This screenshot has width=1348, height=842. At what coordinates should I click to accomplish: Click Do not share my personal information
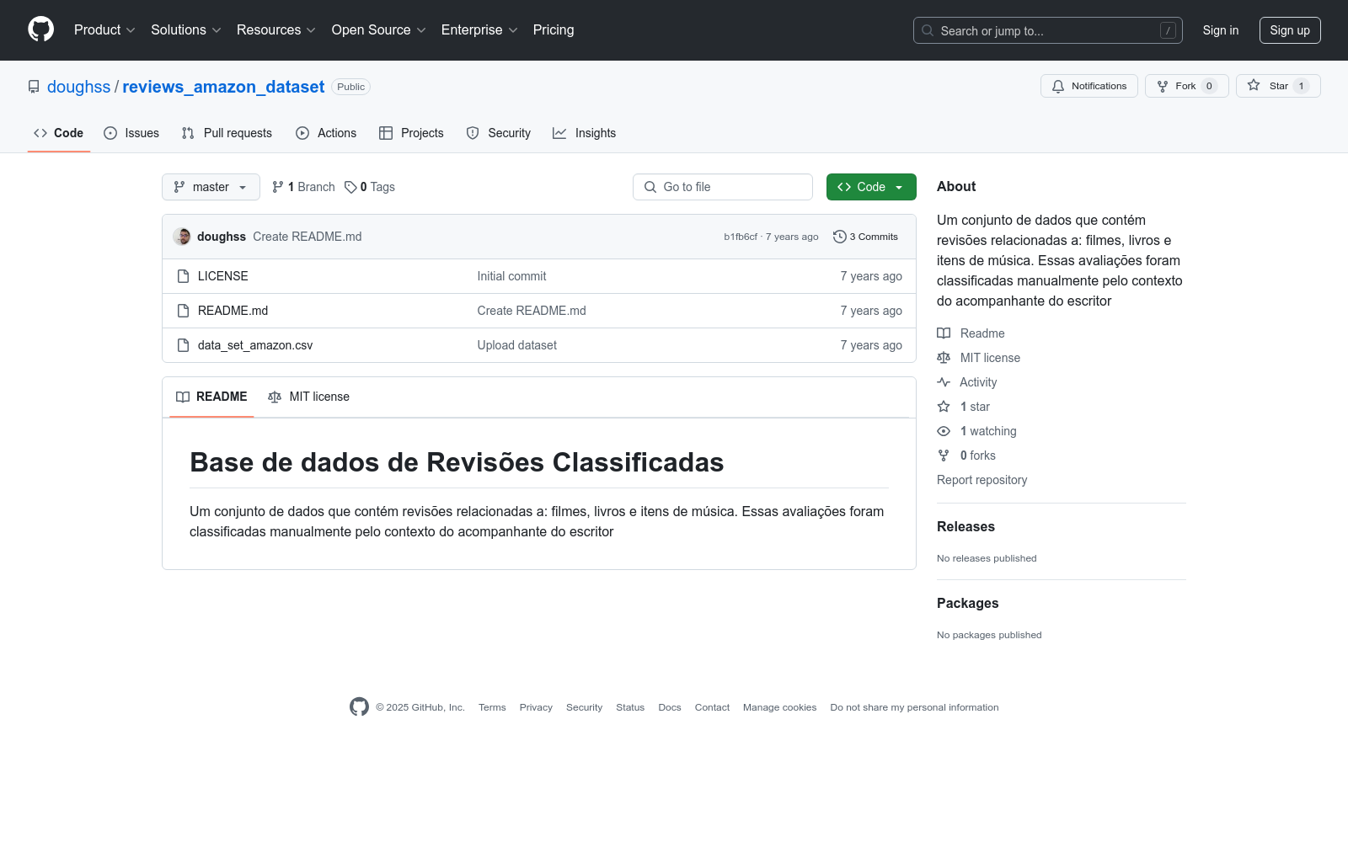click(x=914, y=707)
